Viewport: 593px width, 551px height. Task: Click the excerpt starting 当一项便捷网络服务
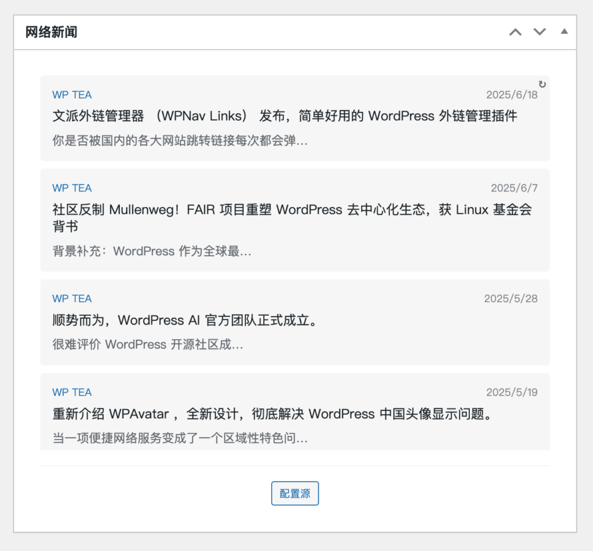click(x=180, y=438)
